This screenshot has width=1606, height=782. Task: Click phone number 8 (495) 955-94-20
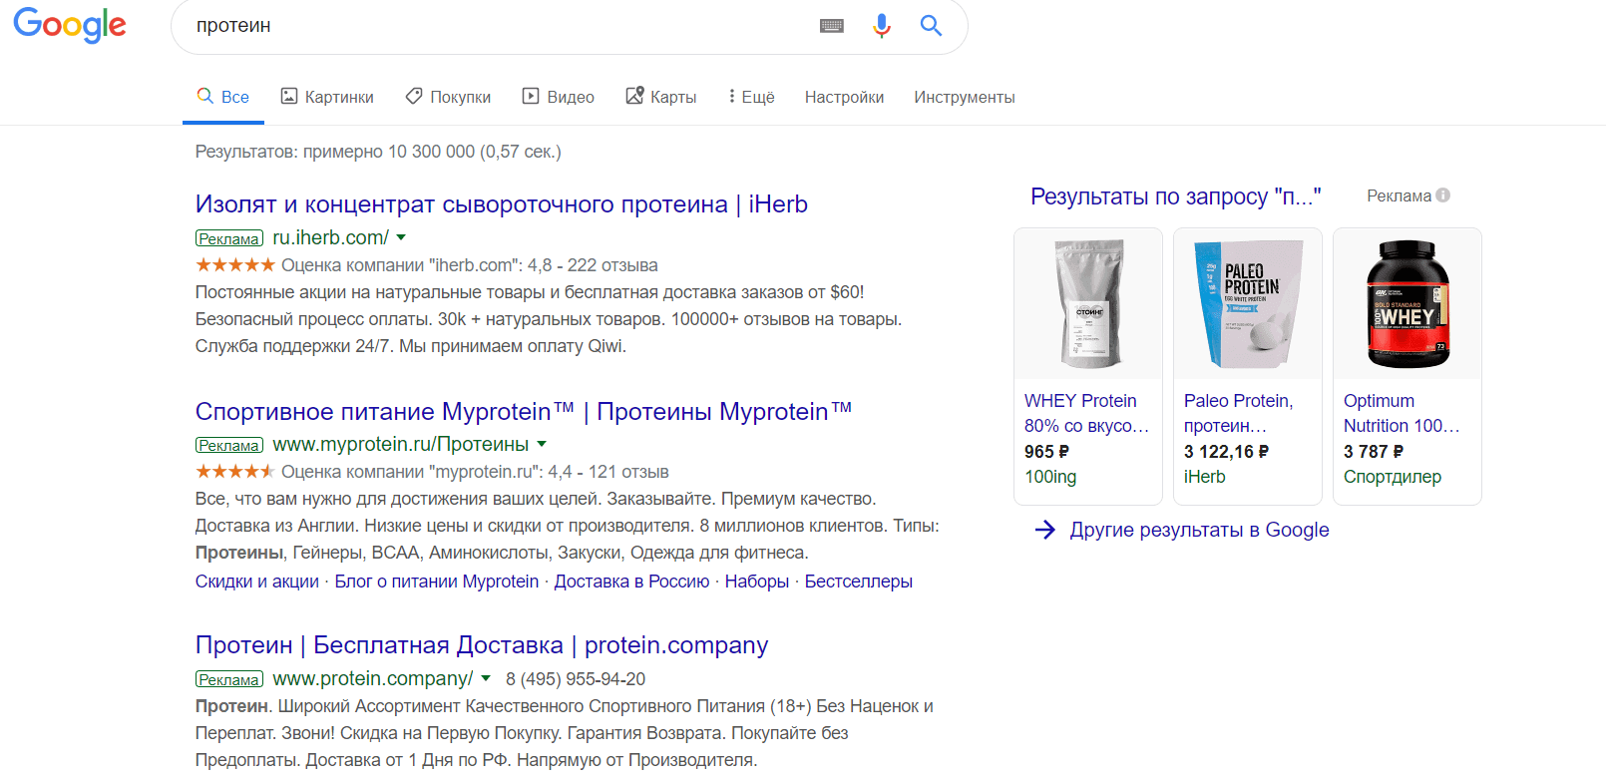click(576, 679)
